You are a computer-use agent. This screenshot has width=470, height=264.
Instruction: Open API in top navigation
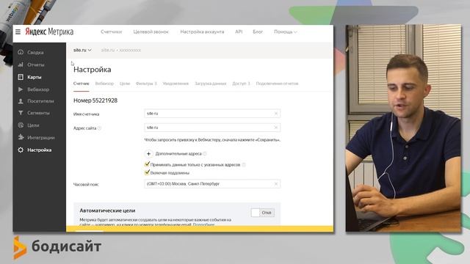(239, 32)
